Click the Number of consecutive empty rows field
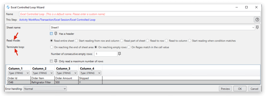This screenshot has height=96, width=266. tap(106, 54)
